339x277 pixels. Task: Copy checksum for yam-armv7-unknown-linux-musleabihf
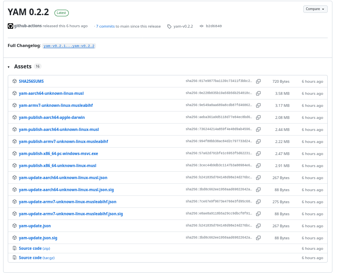pos(258,105)
